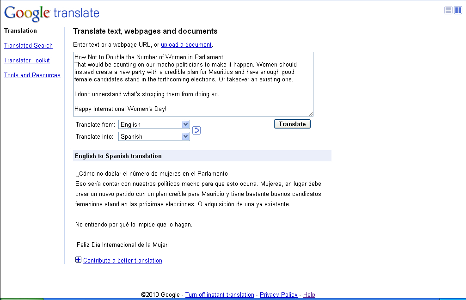Click the Translate button

pyautogui.click(x=292, y=124)
